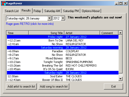
Task: Click the ~12:21am time cell
Action: pos(14,40)
